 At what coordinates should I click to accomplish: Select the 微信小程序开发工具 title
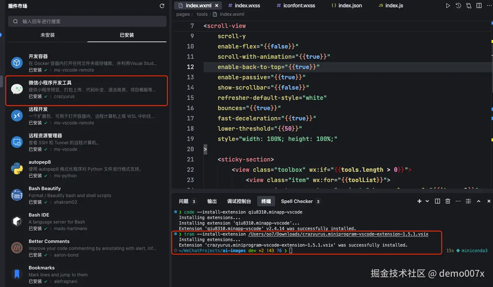[50, 83]
